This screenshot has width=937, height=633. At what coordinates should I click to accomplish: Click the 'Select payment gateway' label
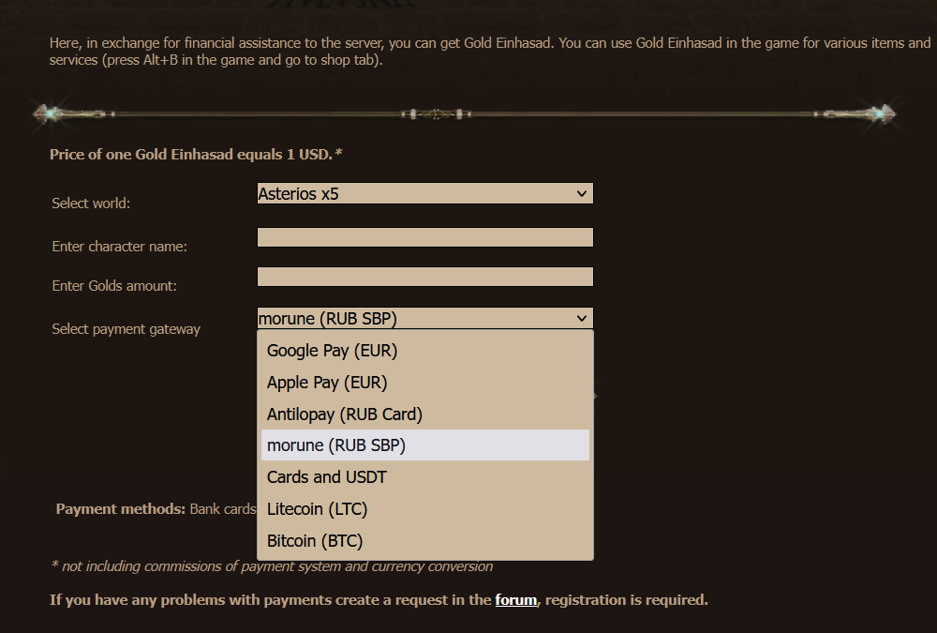126,328
